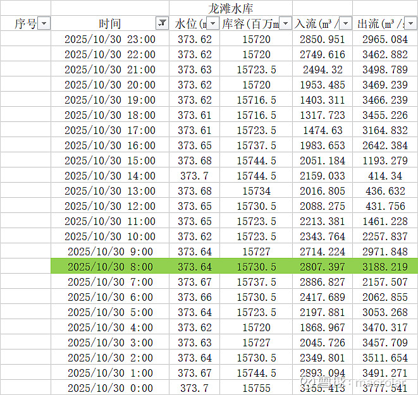The image size is (418, 395).
Task: Select inflow value 2494.32
Action: (x=323, y=70)
